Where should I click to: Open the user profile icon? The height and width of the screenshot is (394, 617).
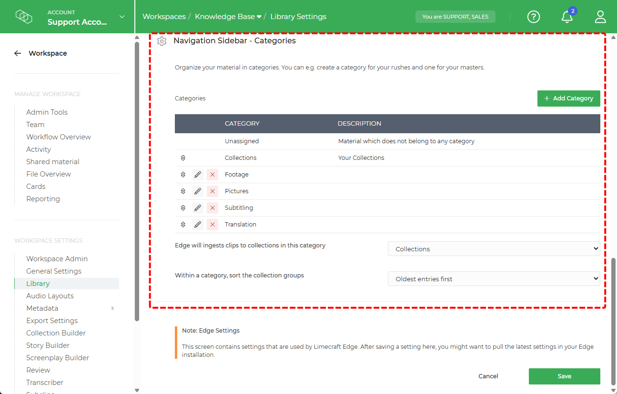[600, 17]
